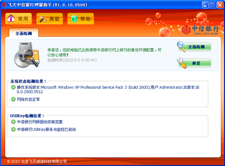Click the green check beside 网络状态正常

(x=13, y=99)
